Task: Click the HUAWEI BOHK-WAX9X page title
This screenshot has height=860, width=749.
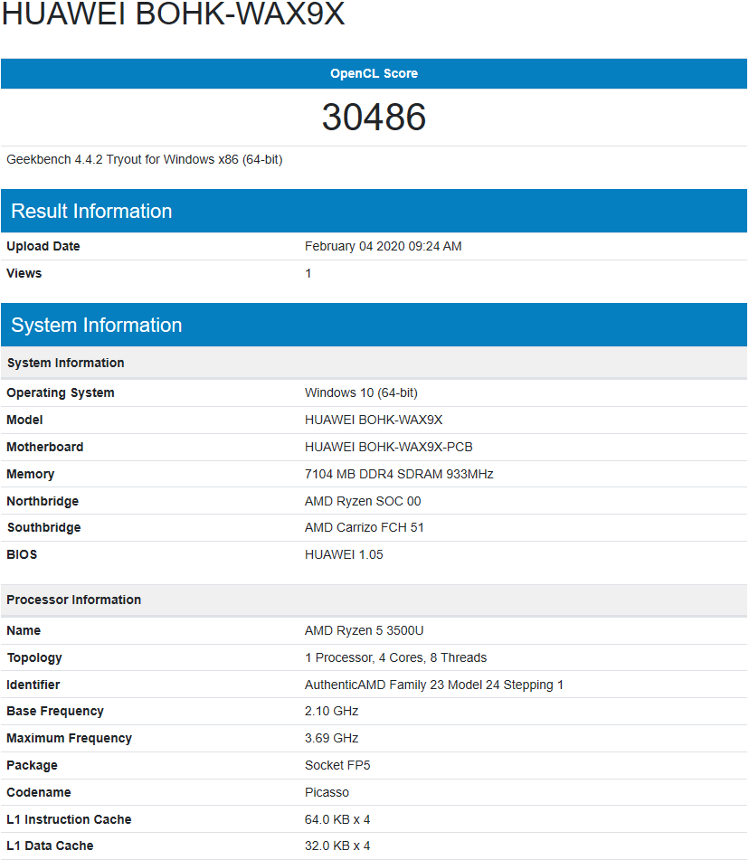Action: point(174,14)
